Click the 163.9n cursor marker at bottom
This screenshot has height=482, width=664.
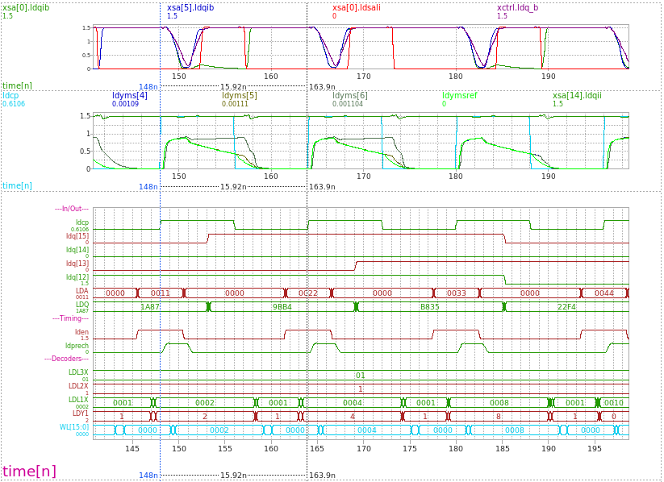tap(322, 476)
